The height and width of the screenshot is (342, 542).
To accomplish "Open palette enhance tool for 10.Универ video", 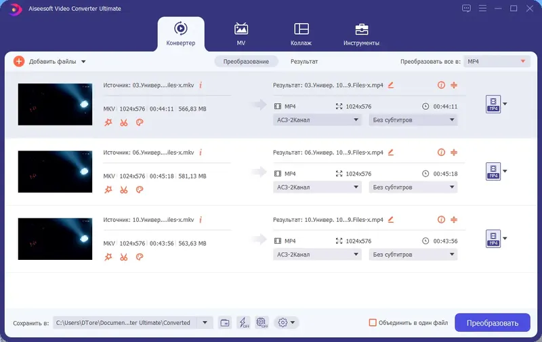I will pos(140,257).
